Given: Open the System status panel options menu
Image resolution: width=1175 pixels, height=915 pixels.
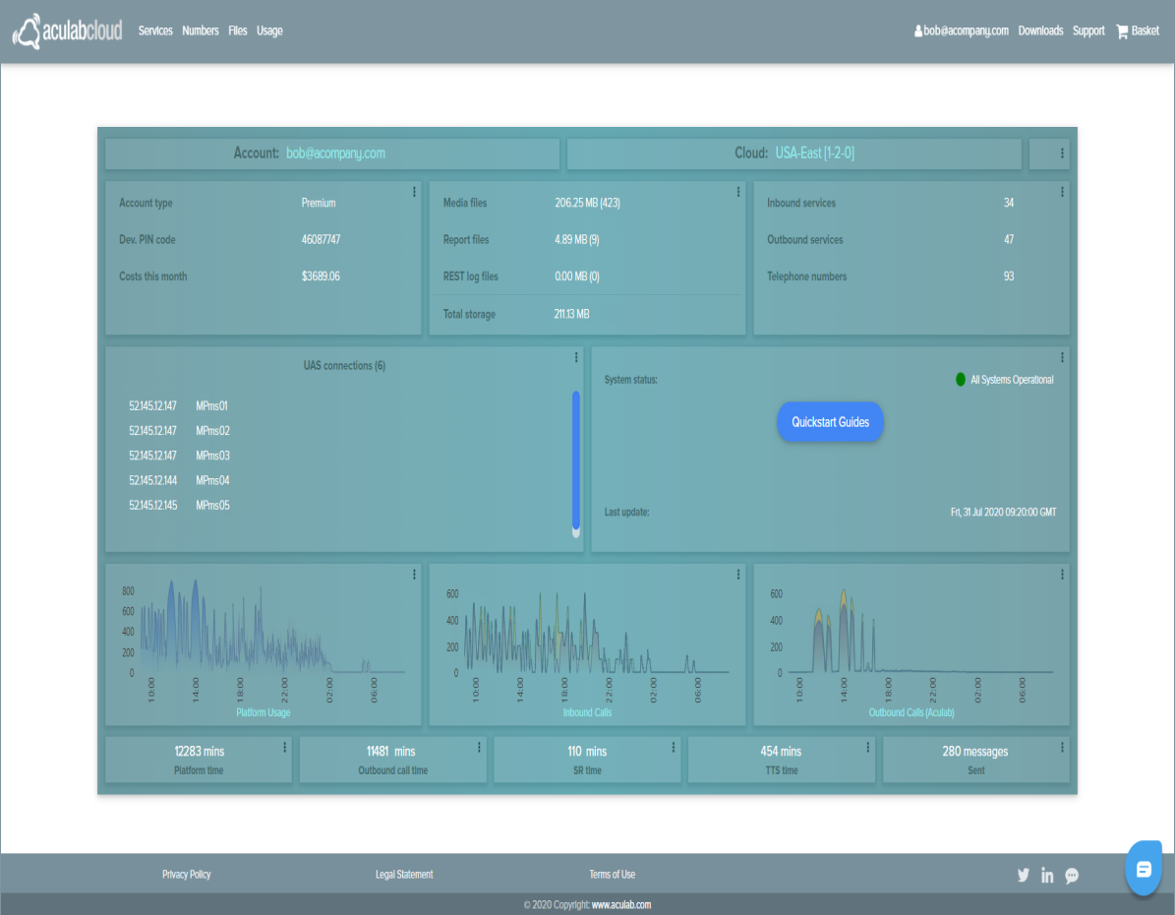Looking at the screenshot, I should (x=1062, y=357).
